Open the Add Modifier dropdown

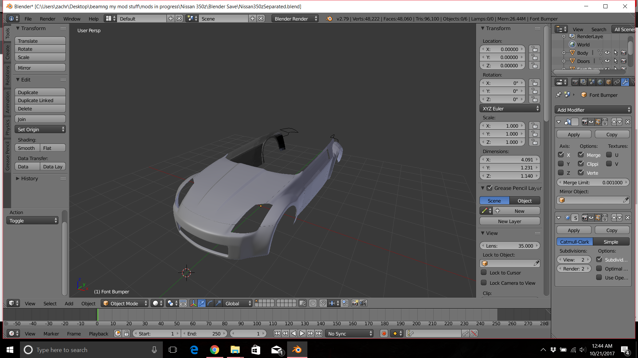coord(593,110)
